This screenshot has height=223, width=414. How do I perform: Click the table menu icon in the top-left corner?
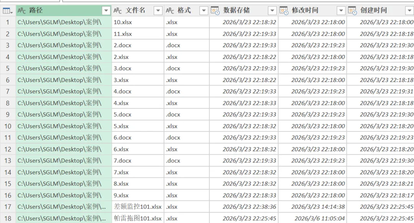pos(7,11)
